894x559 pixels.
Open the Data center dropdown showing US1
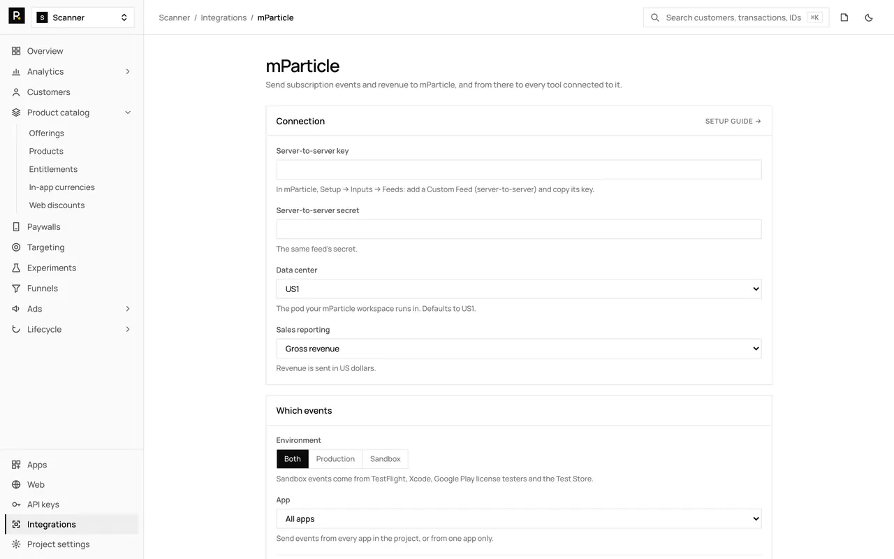coord(519,289)
